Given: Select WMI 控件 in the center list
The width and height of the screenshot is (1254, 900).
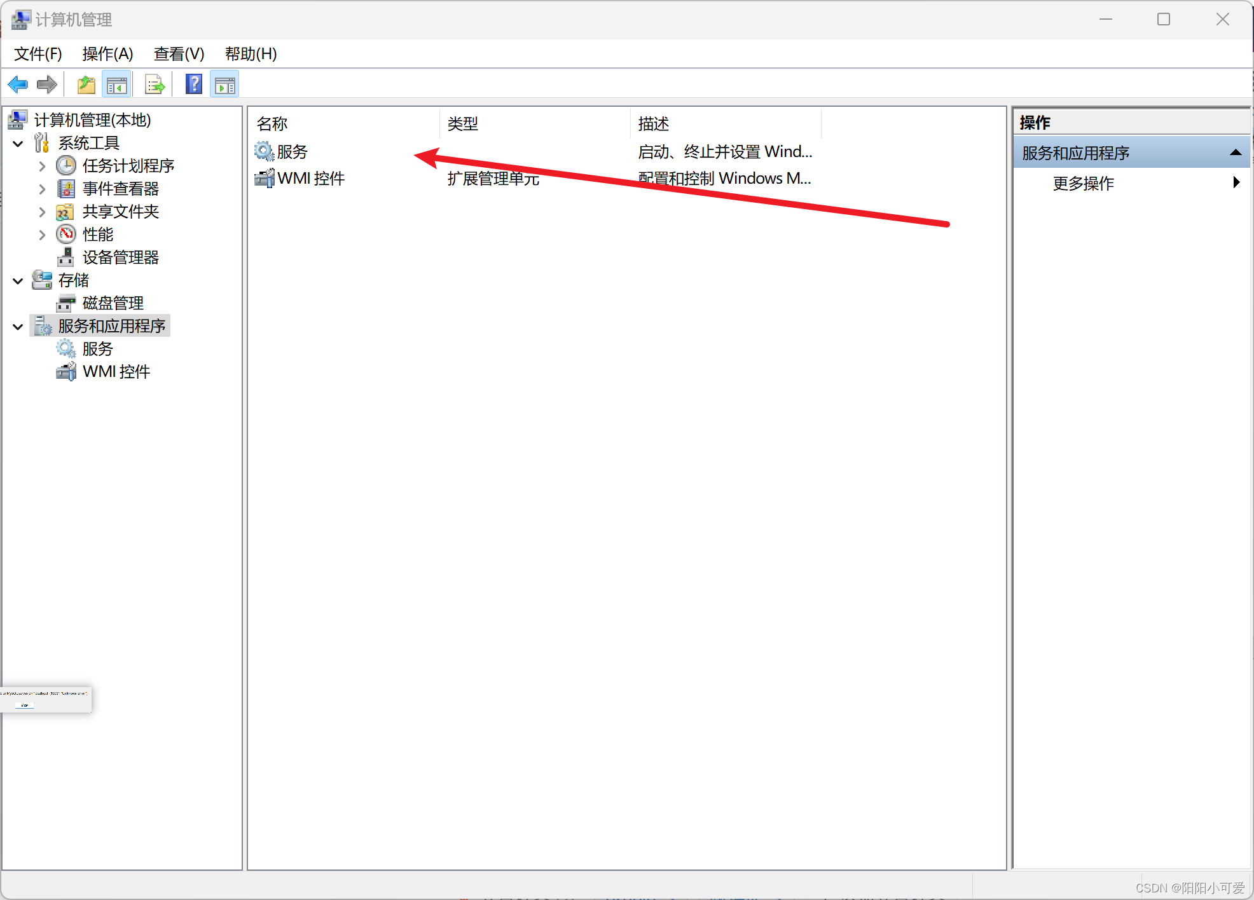Looking at the screenshot, I should [x=310, y=179].
